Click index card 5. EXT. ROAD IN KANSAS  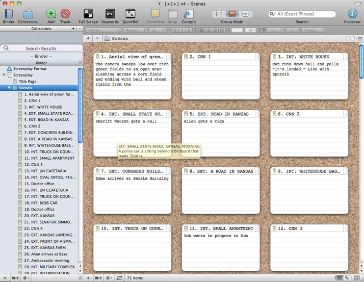pyautogui.click(x=221, y=133)
